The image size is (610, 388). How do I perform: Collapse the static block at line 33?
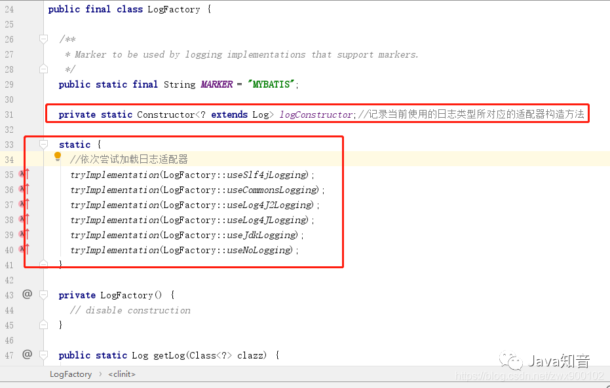pyautogui.click(x=43, y=145)
